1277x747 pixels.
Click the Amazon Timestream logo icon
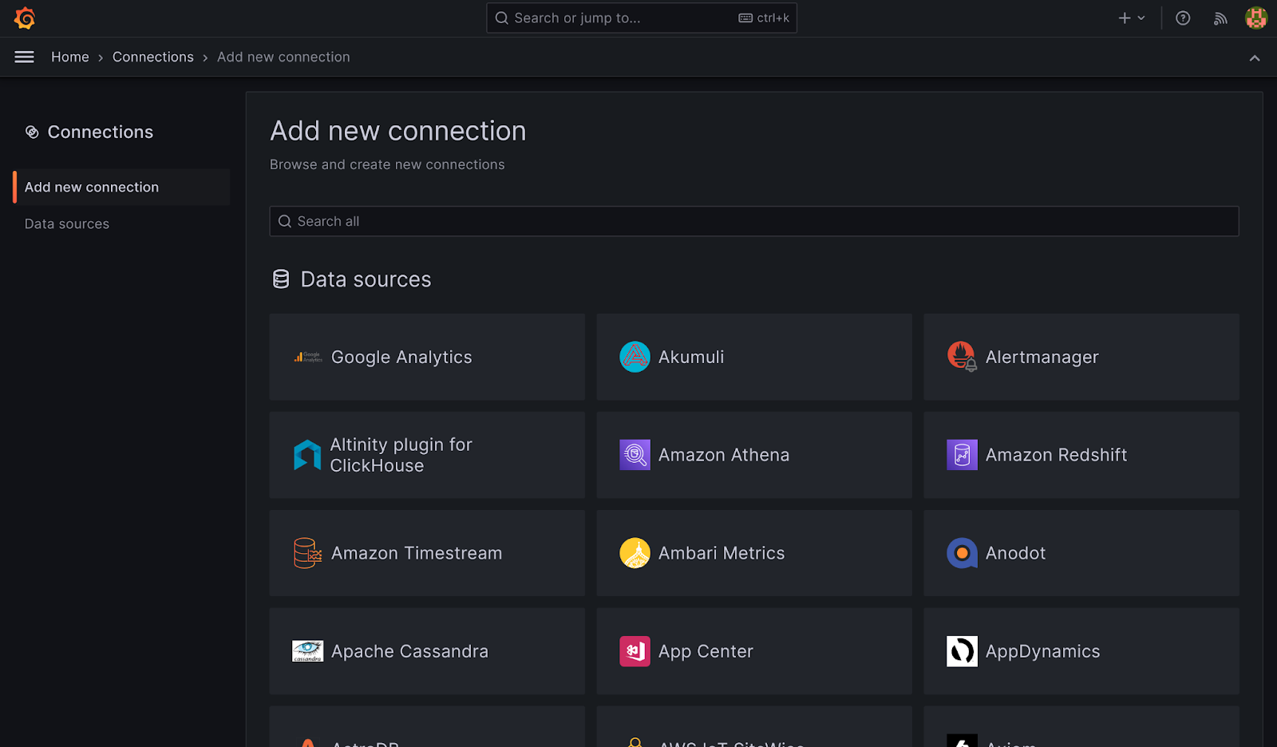tap(308, 553)
